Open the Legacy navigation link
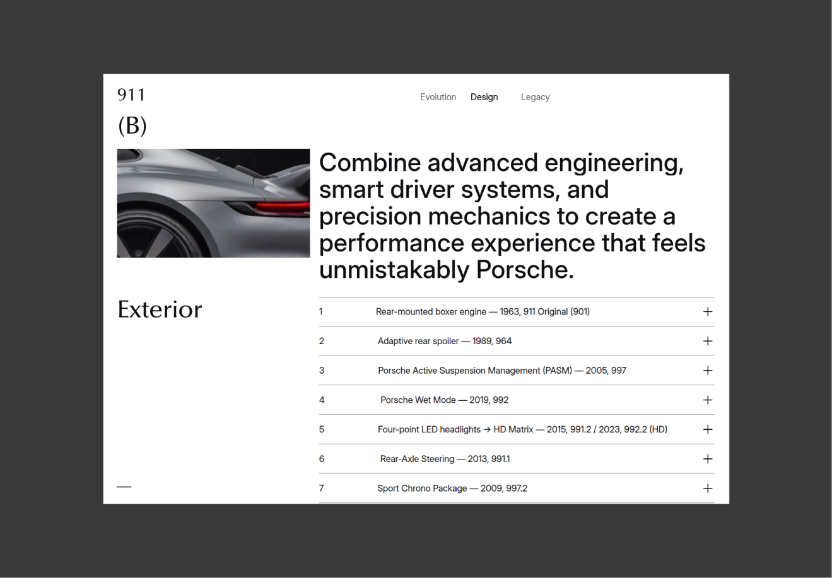This screenshot has width=832, height=578. pos(535,97)
